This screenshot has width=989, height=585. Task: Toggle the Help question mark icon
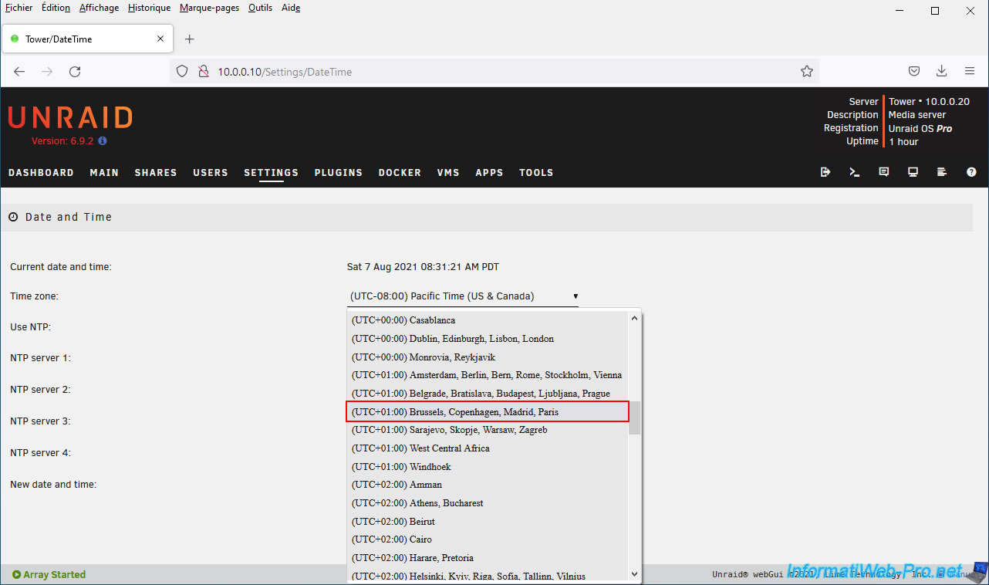[x=971, y=172]
